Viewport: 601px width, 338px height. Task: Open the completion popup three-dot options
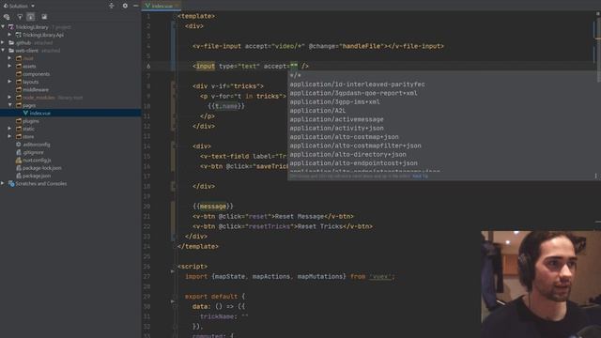coord(595,177)
